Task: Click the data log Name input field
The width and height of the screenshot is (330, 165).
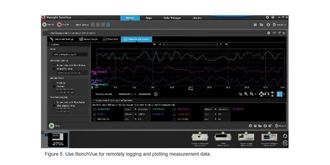Action: 70,54
